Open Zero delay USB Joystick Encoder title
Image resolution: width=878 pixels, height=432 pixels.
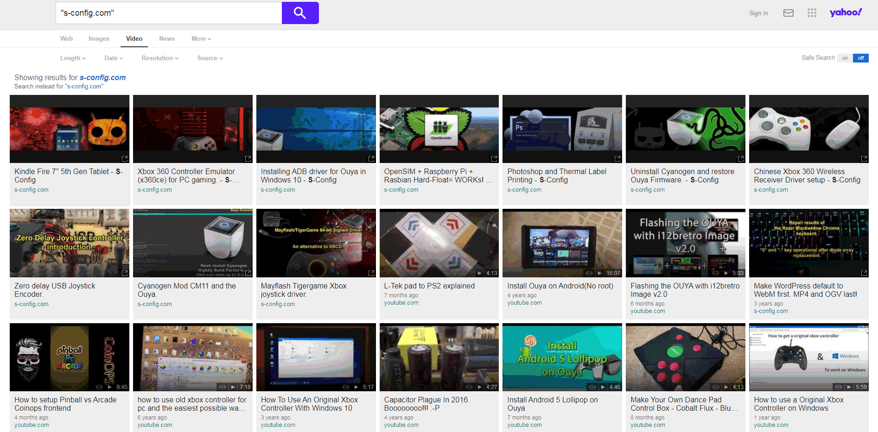pyautogui.click(x=55, y=290)
